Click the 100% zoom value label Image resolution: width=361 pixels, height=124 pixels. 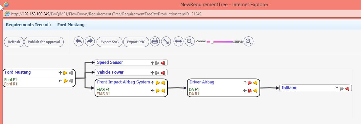[238, 42]
